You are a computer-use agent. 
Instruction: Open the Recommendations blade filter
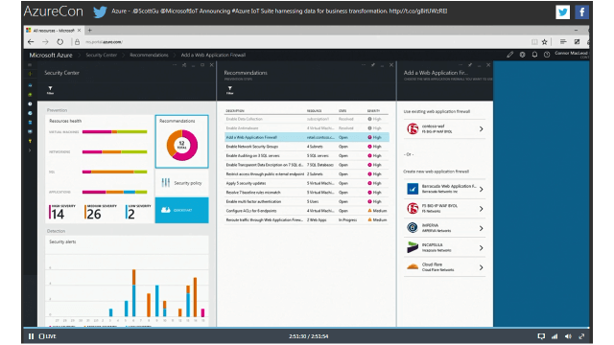[x=230, y=90]
